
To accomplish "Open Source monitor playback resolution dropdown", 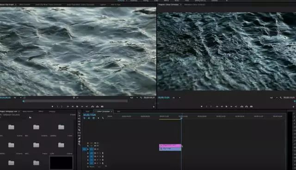I will point(134,97).
